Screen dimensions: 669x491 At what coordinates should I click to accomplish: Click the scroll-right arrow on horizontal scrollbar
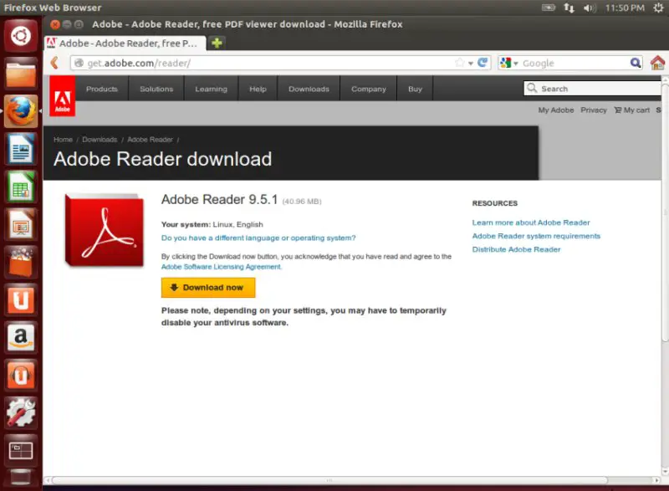656,480
